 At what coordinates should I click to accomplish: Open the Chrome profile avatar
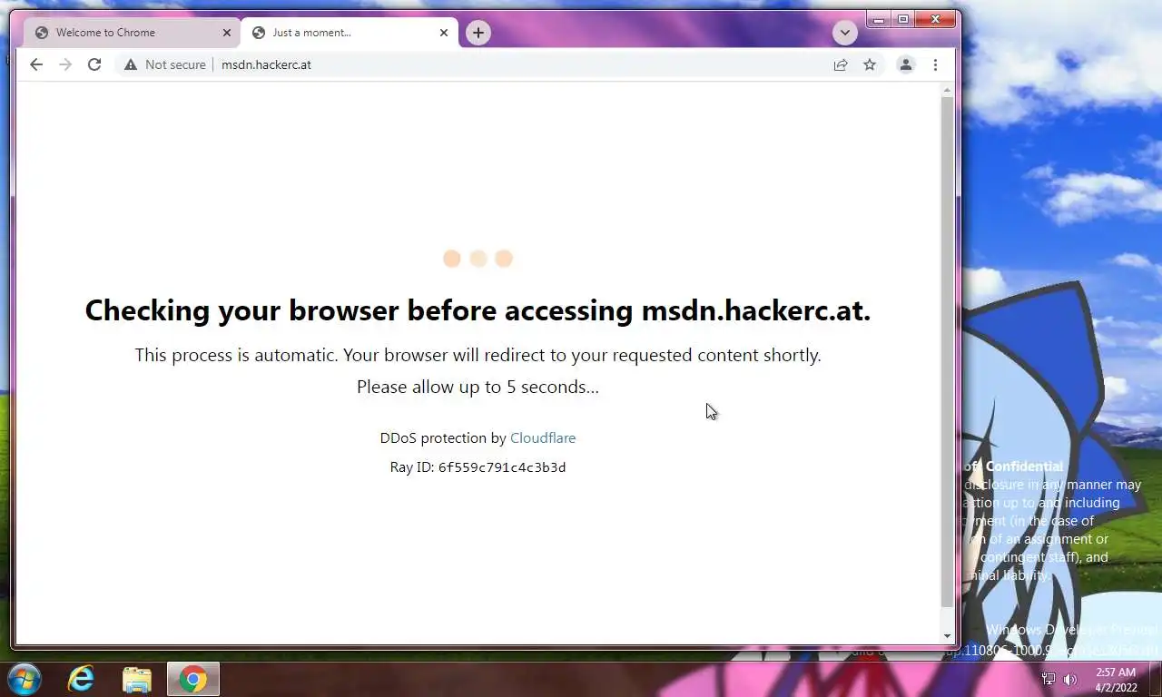tap(905, 64)
